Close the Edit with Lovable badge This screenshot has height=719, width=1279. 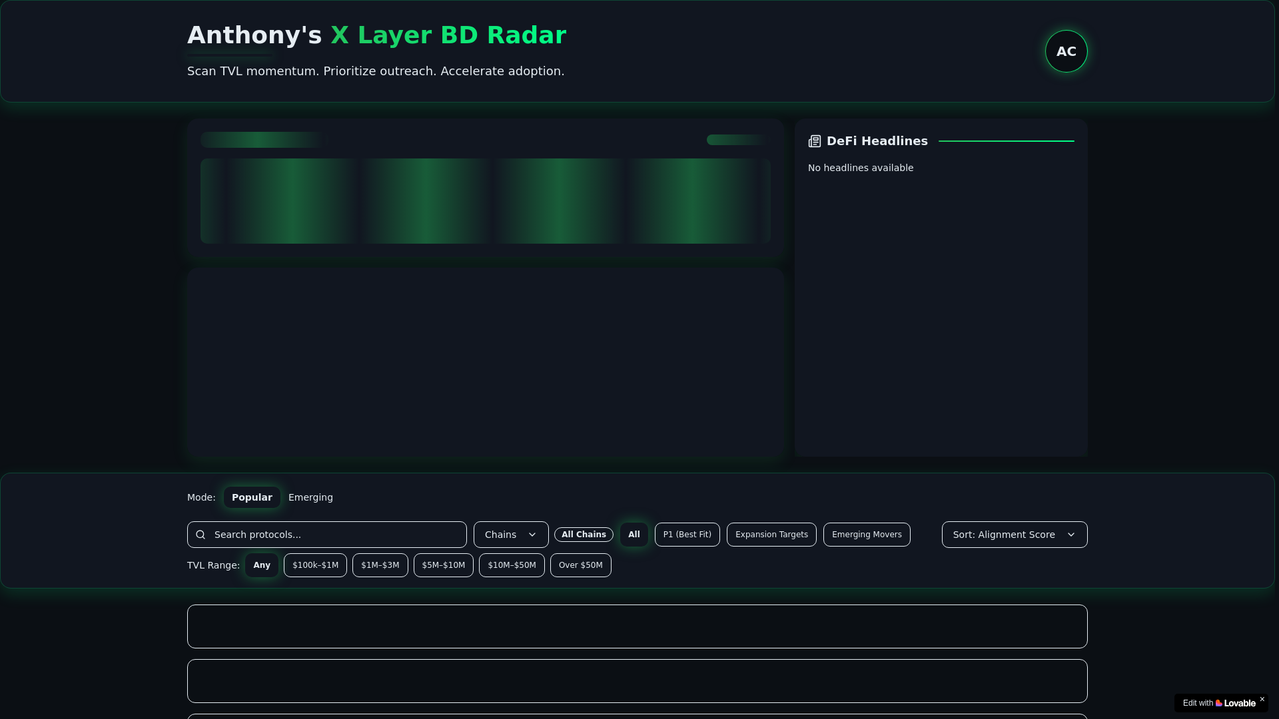pos(1262,699)
